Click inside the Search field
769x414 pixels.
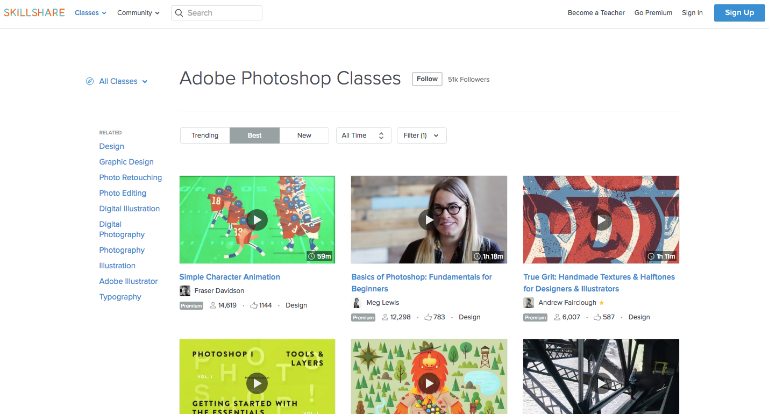point(217,13)
